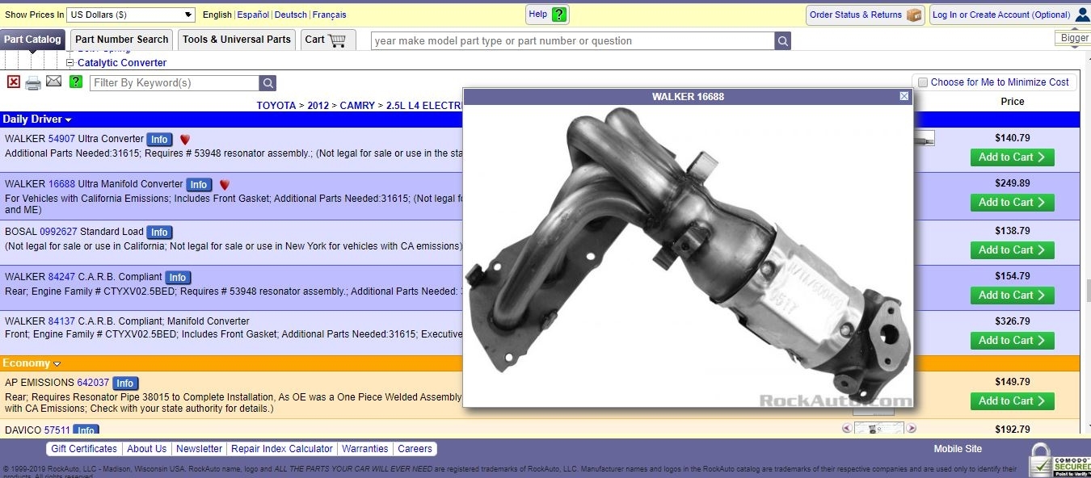Open the Gift Certificates footer link
The height and width of the screenshot is (478, 1091).
tap(84, 449)
